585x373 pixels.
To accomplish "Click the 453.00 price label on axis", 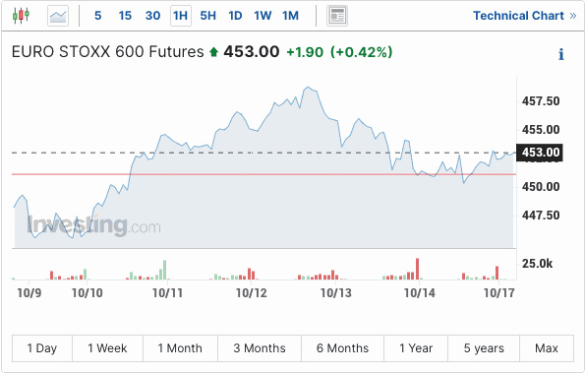I will point(540,153).
